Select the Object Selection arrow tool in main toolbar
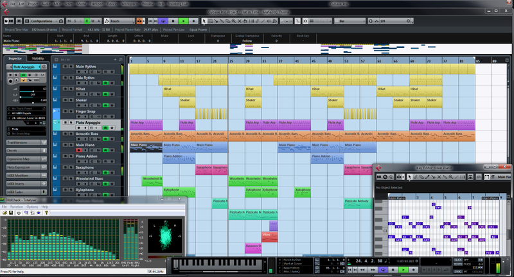 (204, 21)
